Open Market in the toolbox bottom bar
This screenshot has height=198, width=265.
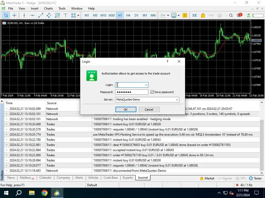207,178
